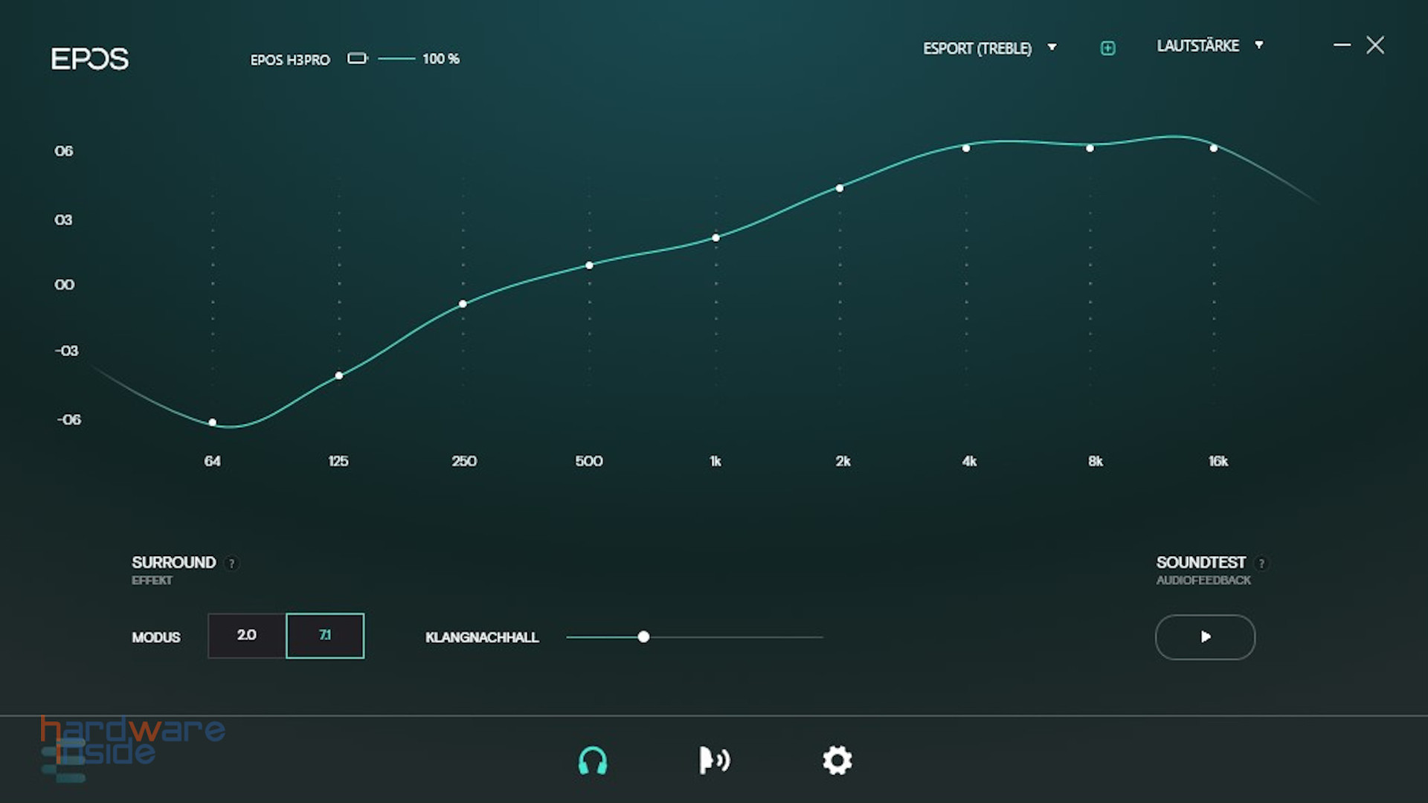Click the 64 Hz equalizer point
The image size is (1428, 803).
[x=213, y=422]
